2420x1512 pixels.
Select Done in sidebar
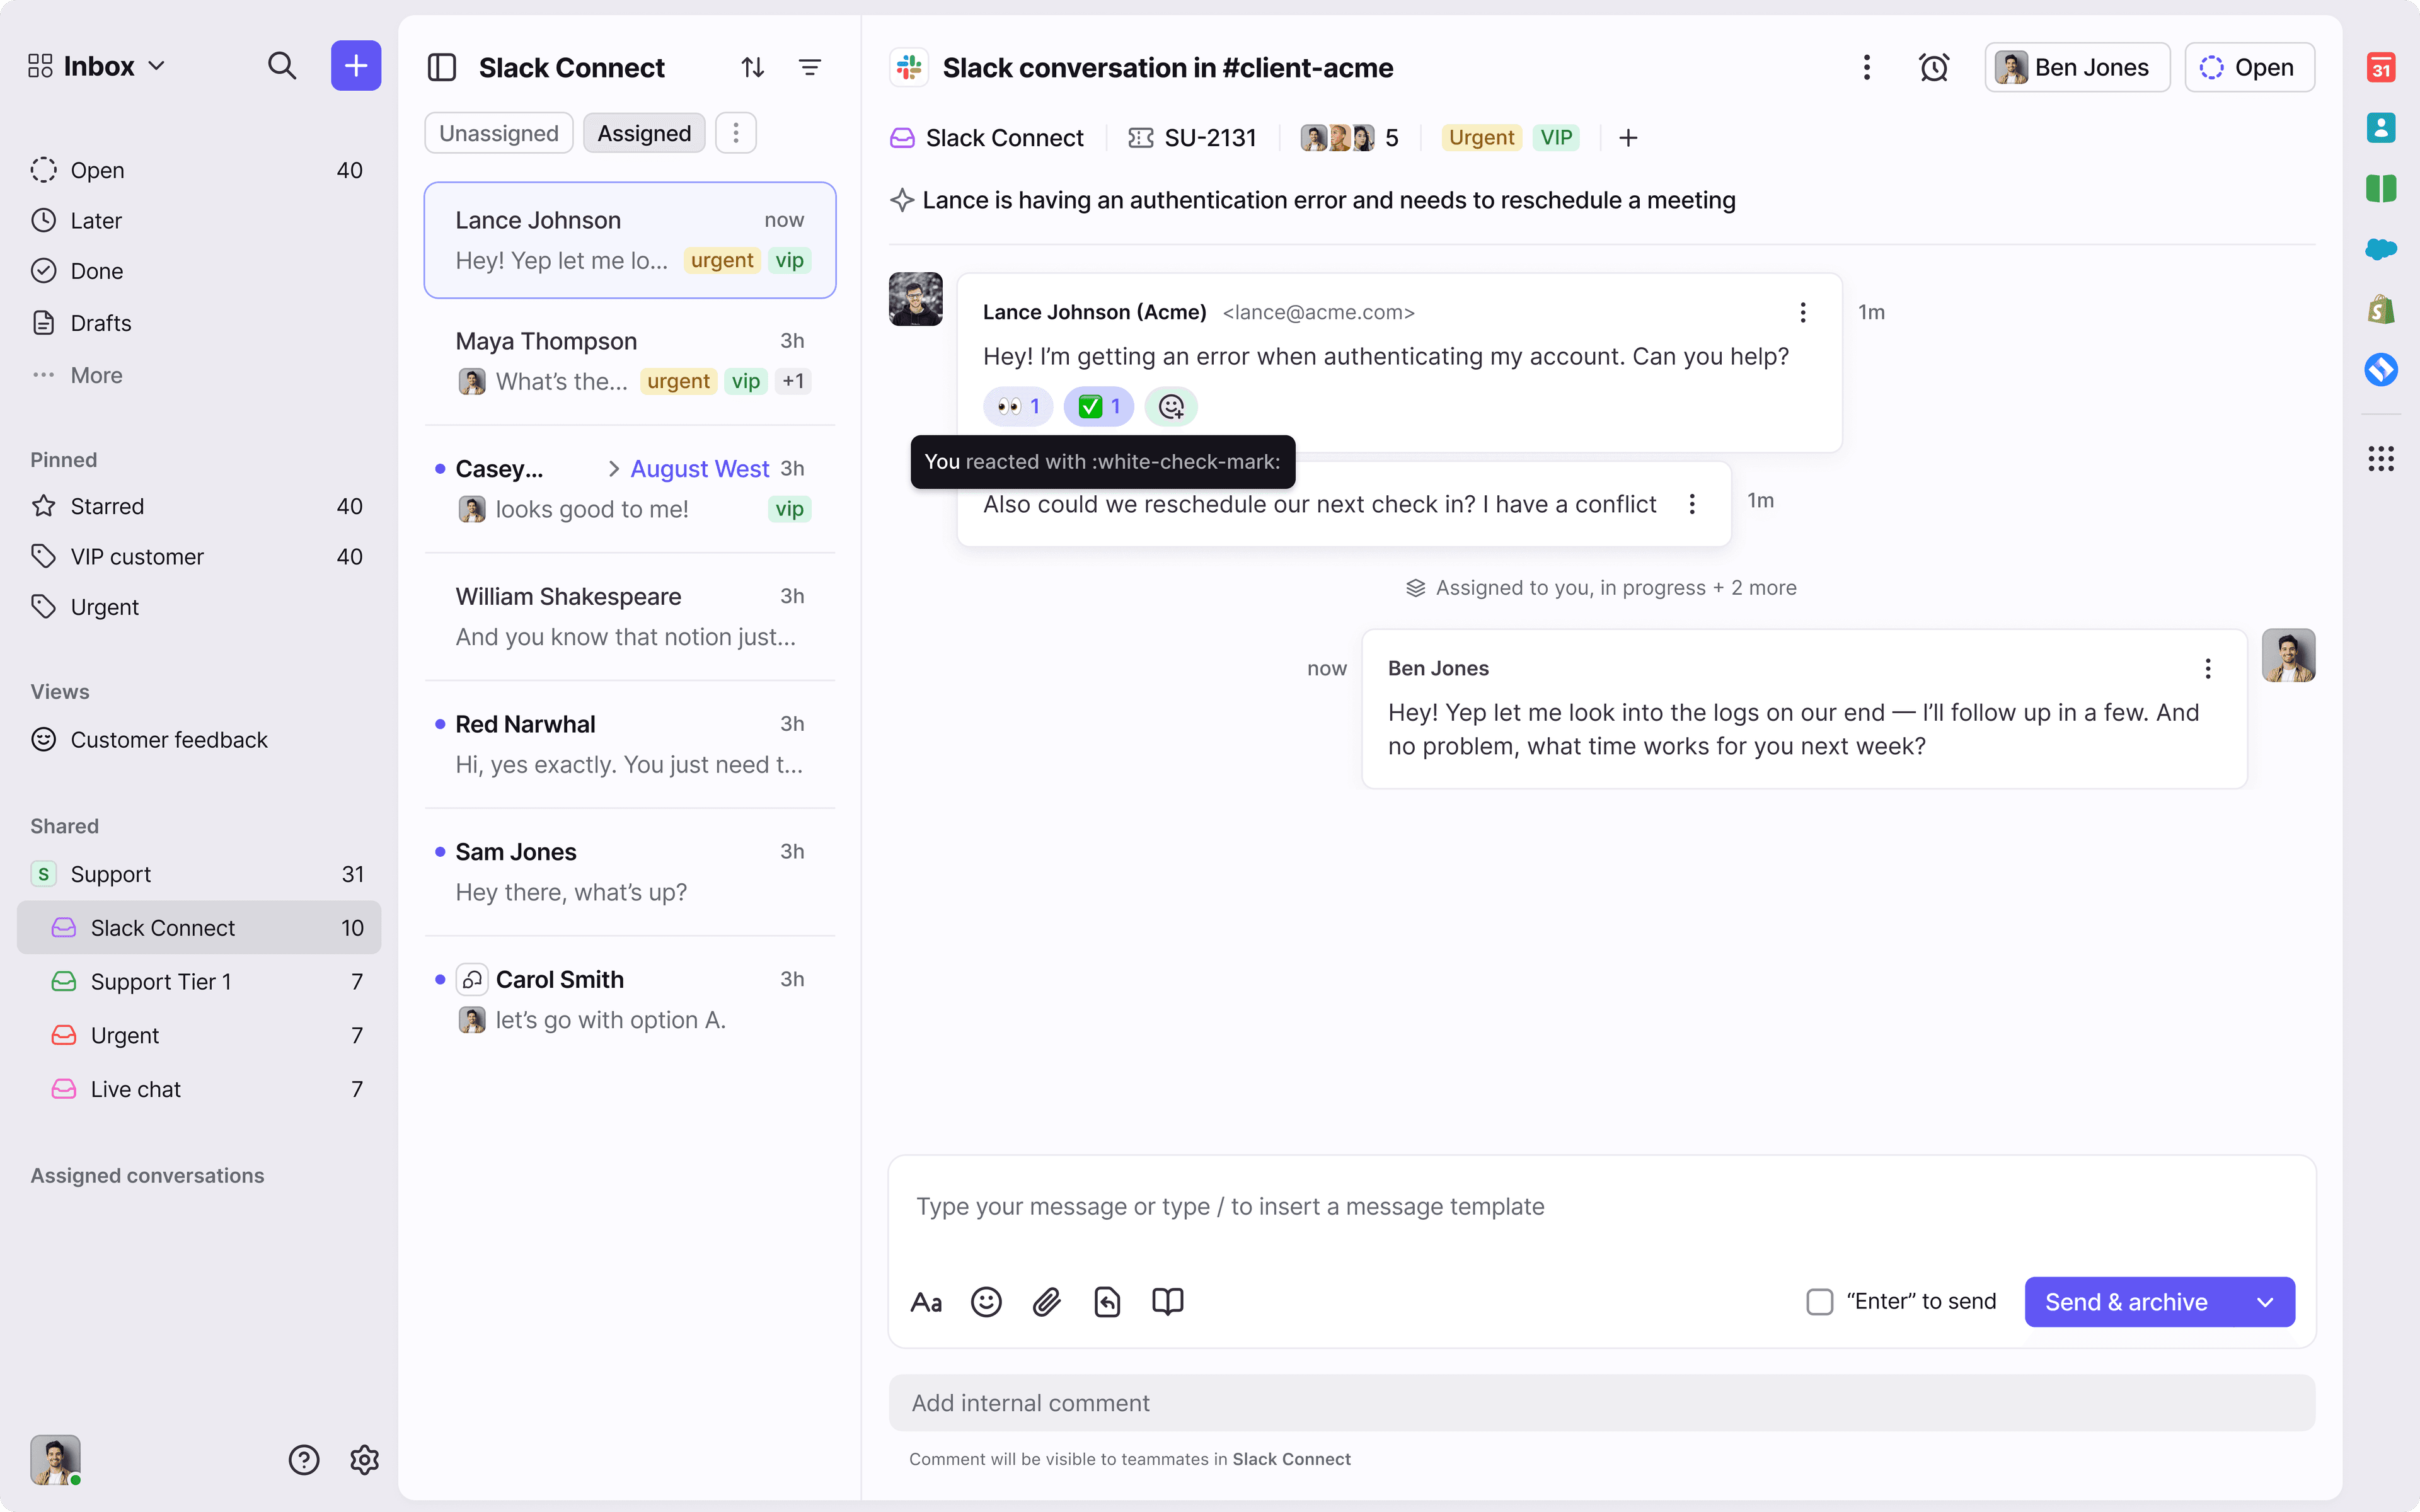coord(198,271)
